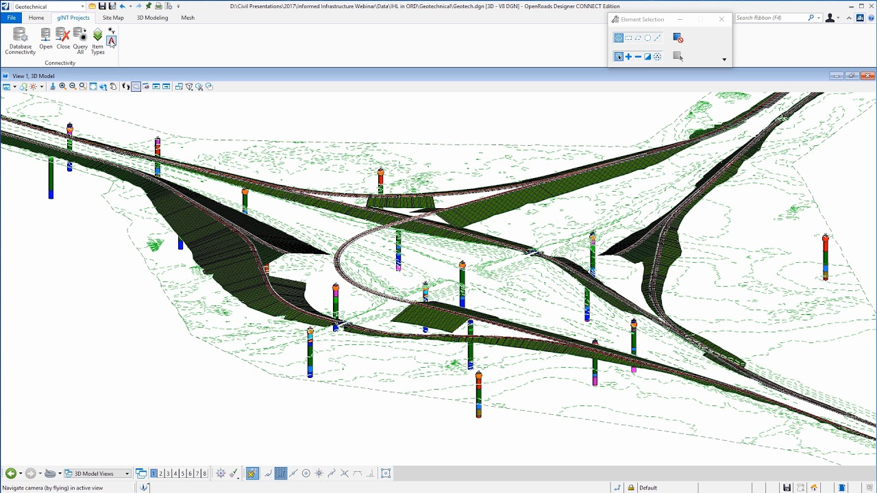Expand Element Selection extended settings arrow
877x493 pixels.
pyautogui.click(x=724, y=60)
